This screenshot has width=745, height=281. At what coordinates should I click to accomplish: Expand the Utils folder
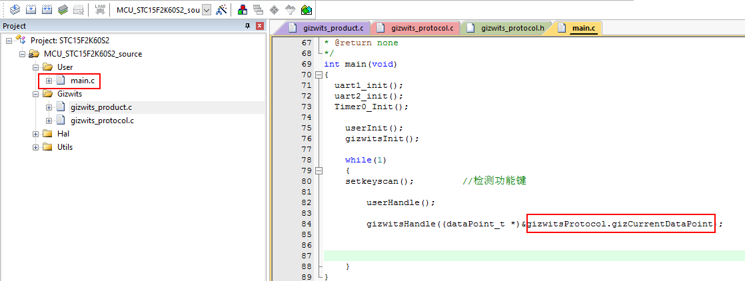[x=35, y=147]
